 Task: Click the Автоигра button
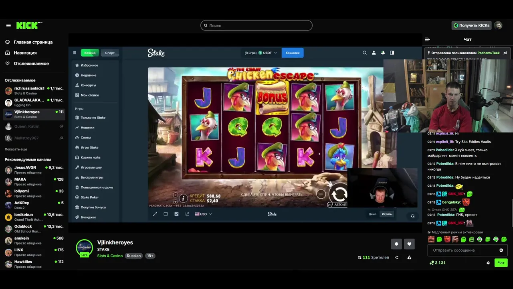337,205
